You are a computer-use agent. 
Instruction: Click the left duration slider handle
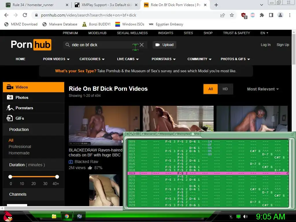click(x=10, y=177)
